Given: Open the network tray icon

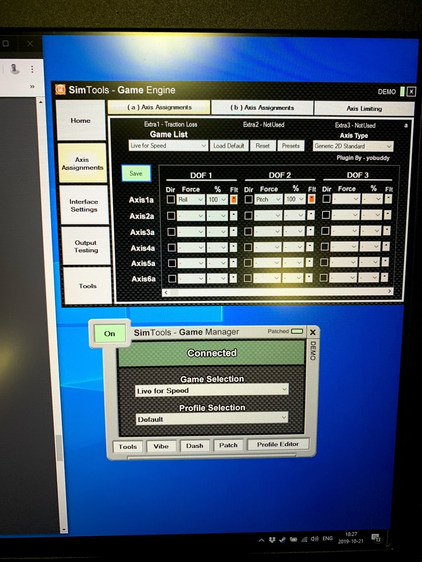Looking at the screenshot, I should pyautogui.click(x=305, y=539).
